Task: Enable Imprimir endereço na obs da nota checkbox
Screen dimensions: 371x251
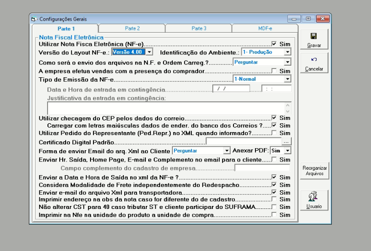Action: pos(274,199)
